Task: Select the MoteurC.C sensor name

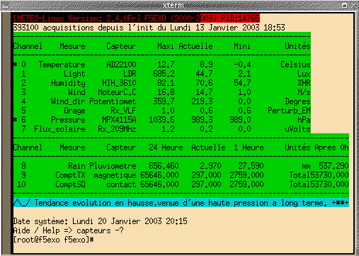Action: coord(117,92)
